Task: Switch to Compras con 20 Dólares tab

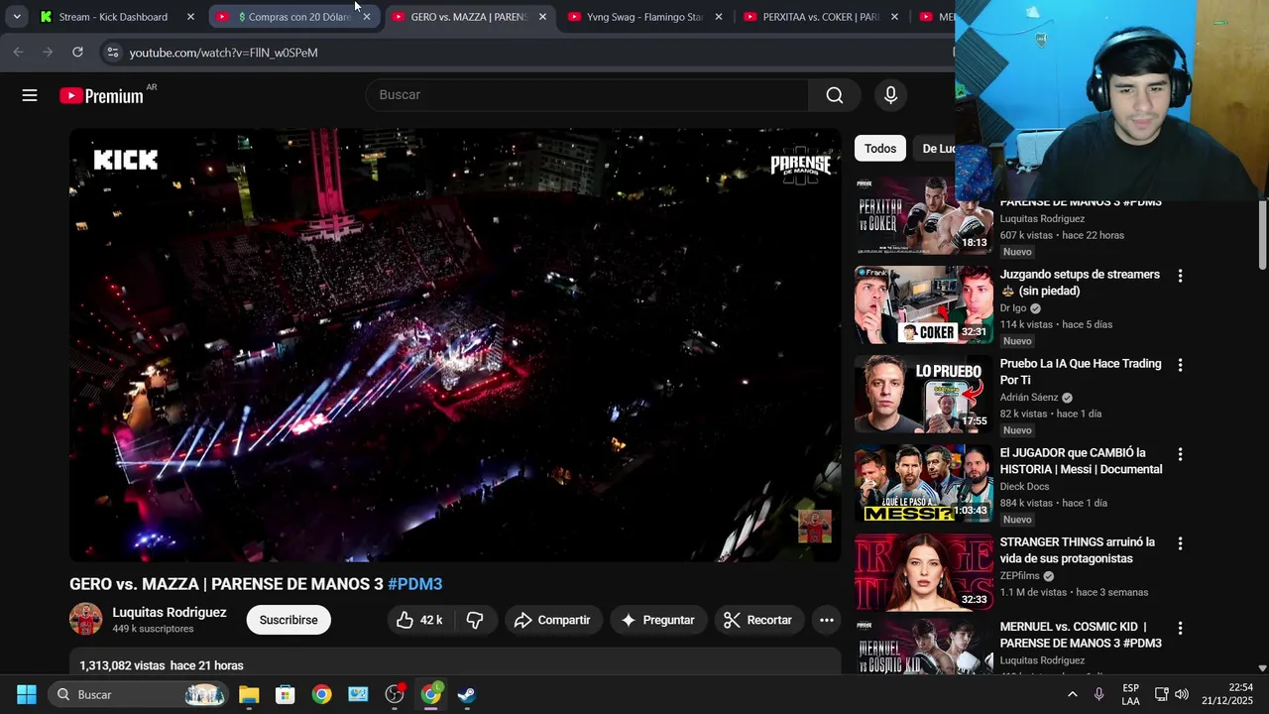Action: (294, 17)
